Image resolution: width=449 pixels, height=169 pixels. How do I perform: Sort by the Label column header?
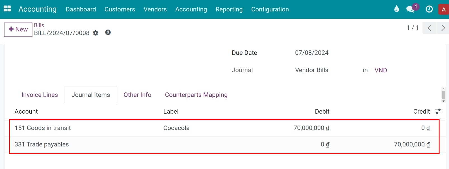tap(171, 112)
